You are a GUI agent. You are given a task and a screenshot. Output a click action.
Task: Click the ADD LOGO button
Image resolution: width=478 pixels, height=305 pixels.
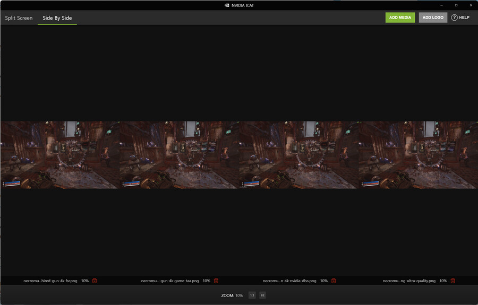(433, 18)
